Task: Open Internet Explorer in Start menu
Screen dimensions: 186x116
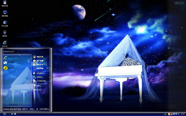Action: pyautogui.click(x=11, y=58)
